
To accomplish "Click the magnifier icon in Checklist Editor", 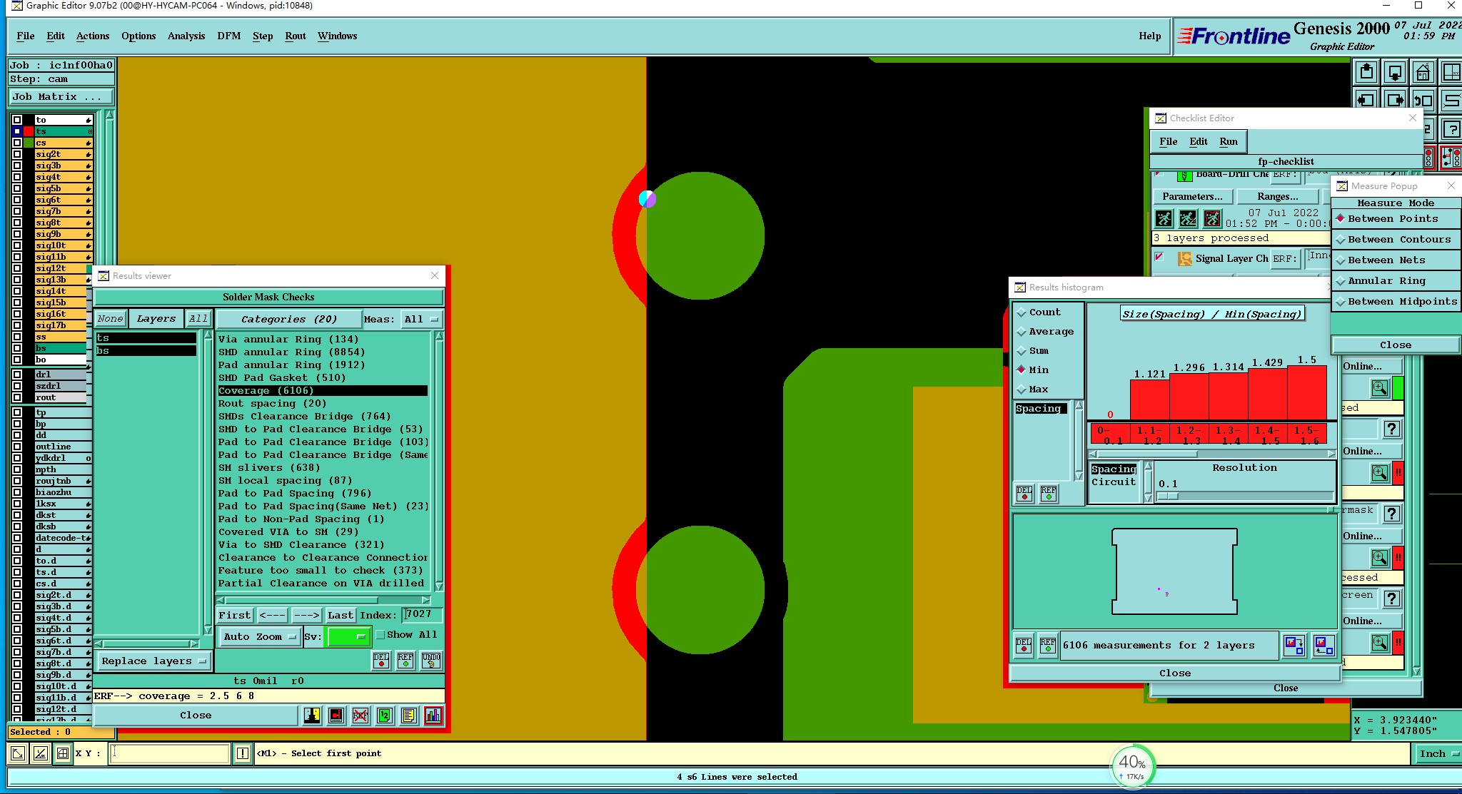I will click(1379, 388).
